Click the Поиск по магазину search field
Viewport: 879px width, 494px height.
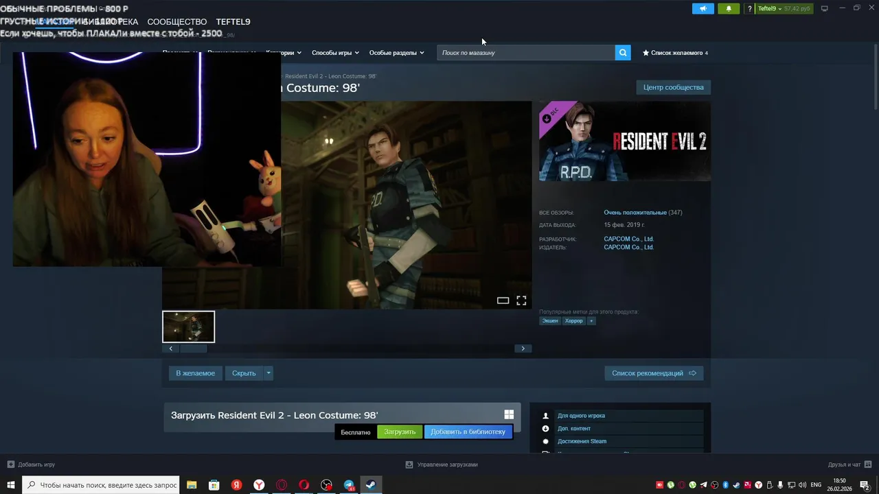[x=526, y=52]
